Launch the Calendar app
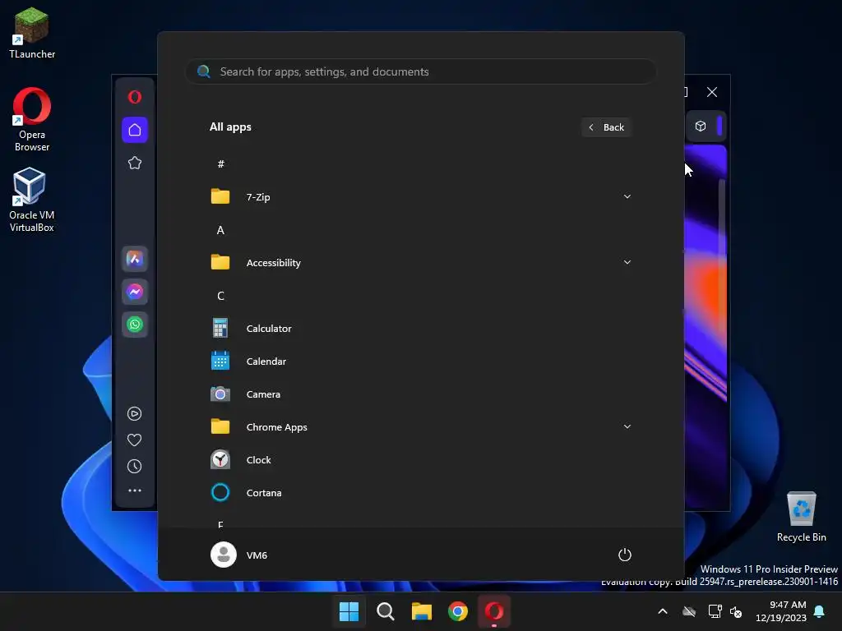Image resolution: width=842 pixels, height=631 pixels. (420, 362)
